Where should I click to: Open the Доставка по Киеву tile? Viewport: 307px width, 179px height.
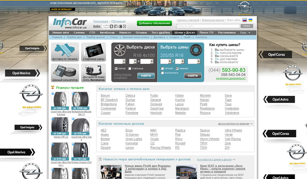(x=94, y=73)
